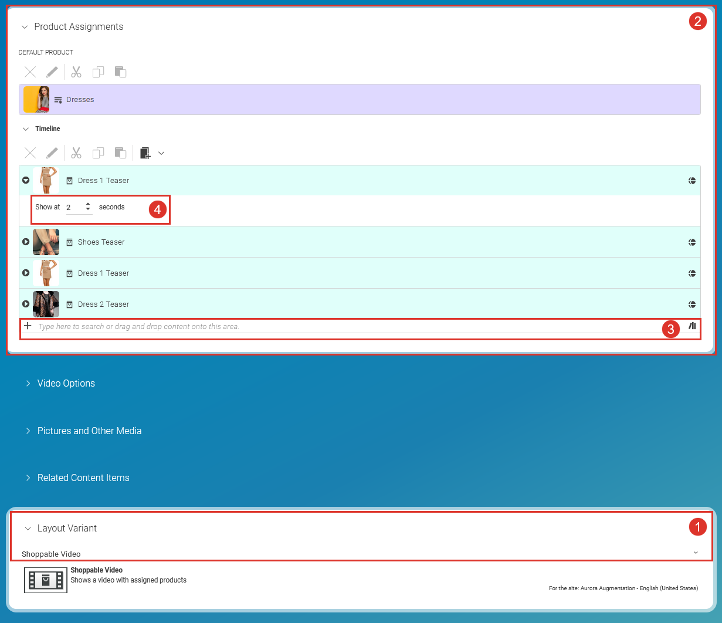722x623 pixels.
Task: Expand the Shoes Teaser timeline entry
Action: [x=26, y=242]
